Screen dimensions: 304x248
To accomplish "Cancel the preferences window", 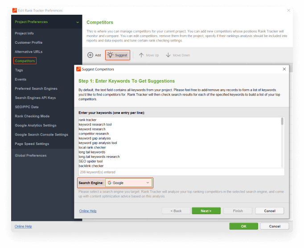I will [x=275, y=226].
